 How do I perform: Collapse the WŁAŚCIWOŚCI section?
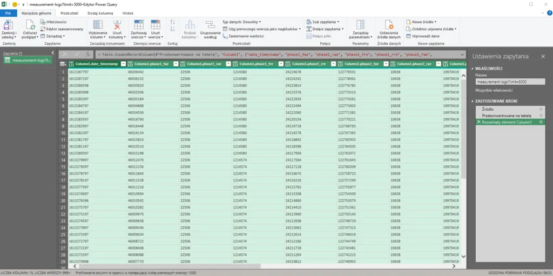(473, 69)
